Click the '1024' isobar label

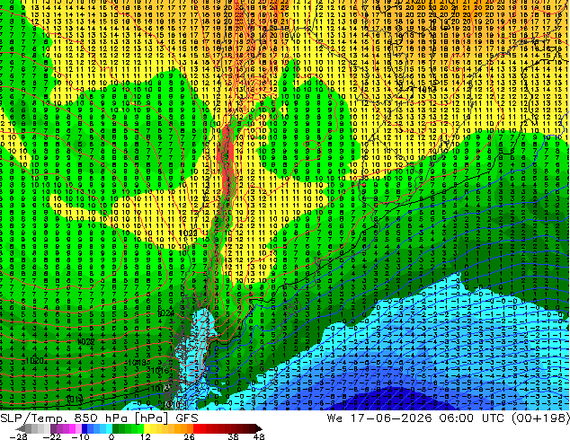(x=165, y=313)
